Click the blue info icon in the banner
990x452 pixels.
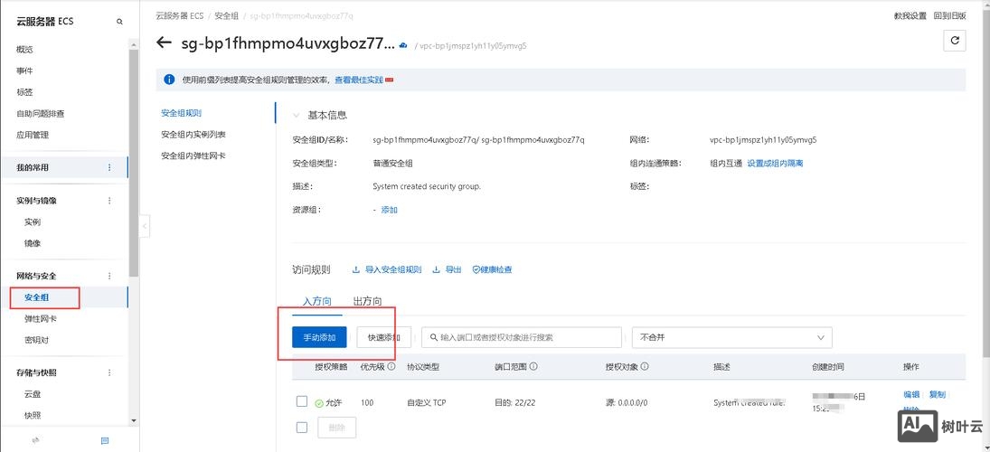[x=169, y=80]
